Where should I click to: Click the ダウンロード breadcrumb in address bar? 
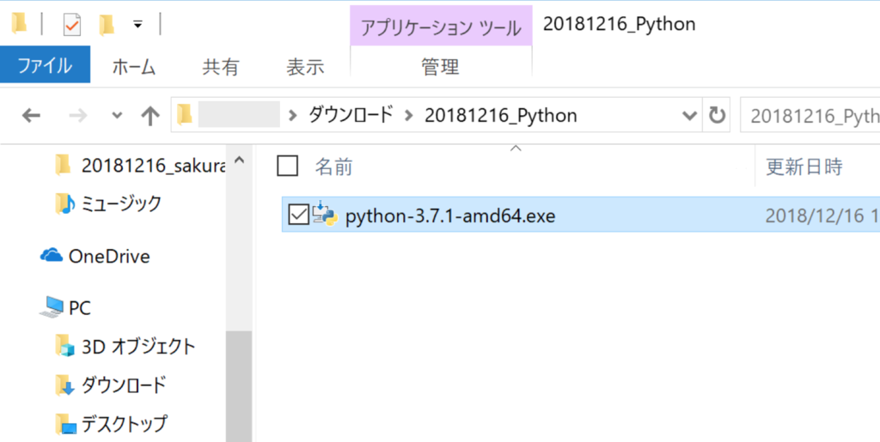[x=351, y=115]
